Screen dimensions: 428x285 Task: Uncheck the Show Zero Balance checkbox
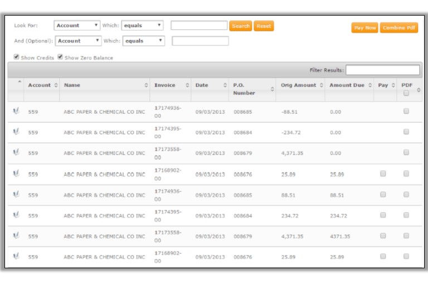(x=60, y=57)
